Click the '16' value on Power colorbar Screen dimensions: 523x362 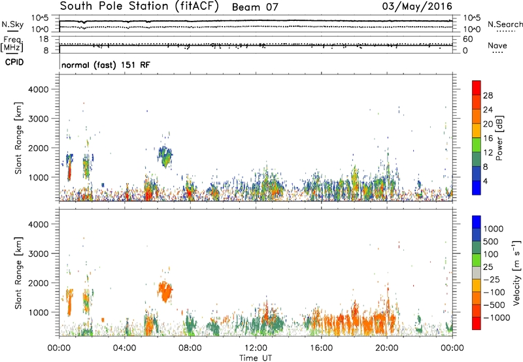(x=488, y=139)
